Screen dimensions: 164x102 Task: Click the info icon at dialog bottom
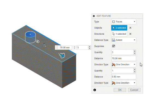[95, 90]
